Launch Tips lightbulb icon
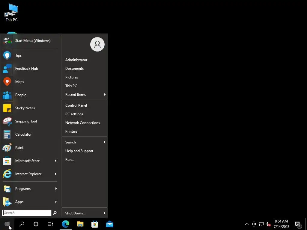Viewport: 307px width, 230px height. [7, 55]
